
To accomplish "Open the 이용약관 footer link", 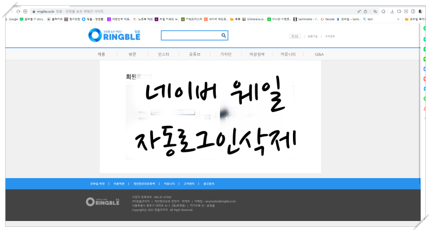I will coord(119,184).
